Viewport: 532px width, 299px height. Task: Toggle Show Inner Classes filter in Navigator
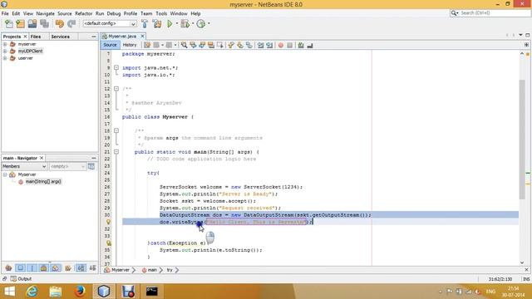pyautogui.click(x=56, y=268)
